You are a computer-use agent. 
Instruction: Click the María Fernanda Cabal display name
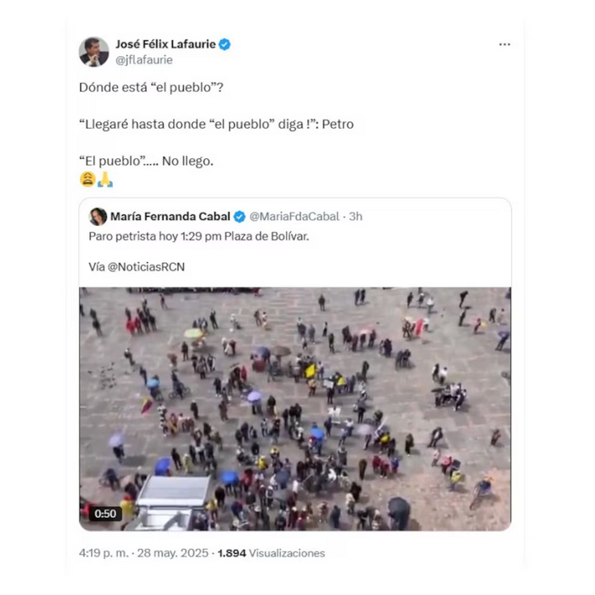point(170,217)
